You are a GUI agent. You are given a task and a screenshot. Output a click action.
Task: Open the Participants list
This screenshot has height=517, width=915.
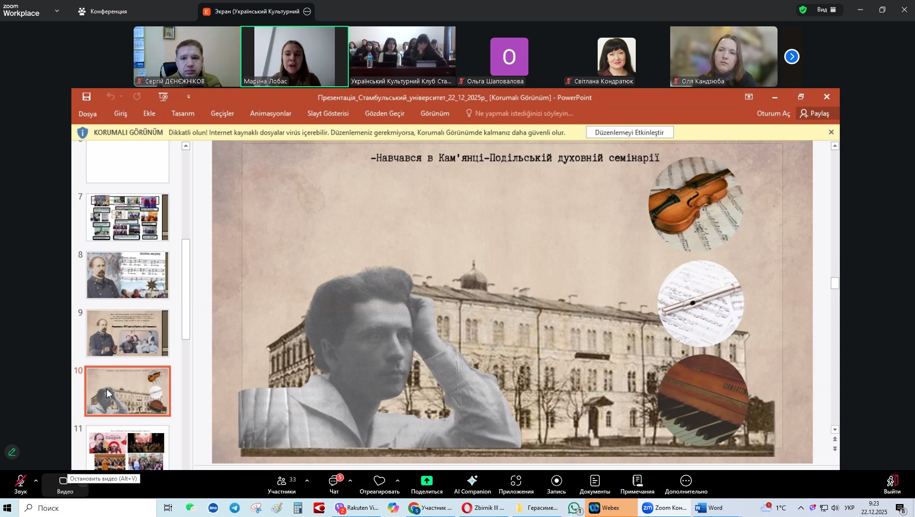(282, 484)
